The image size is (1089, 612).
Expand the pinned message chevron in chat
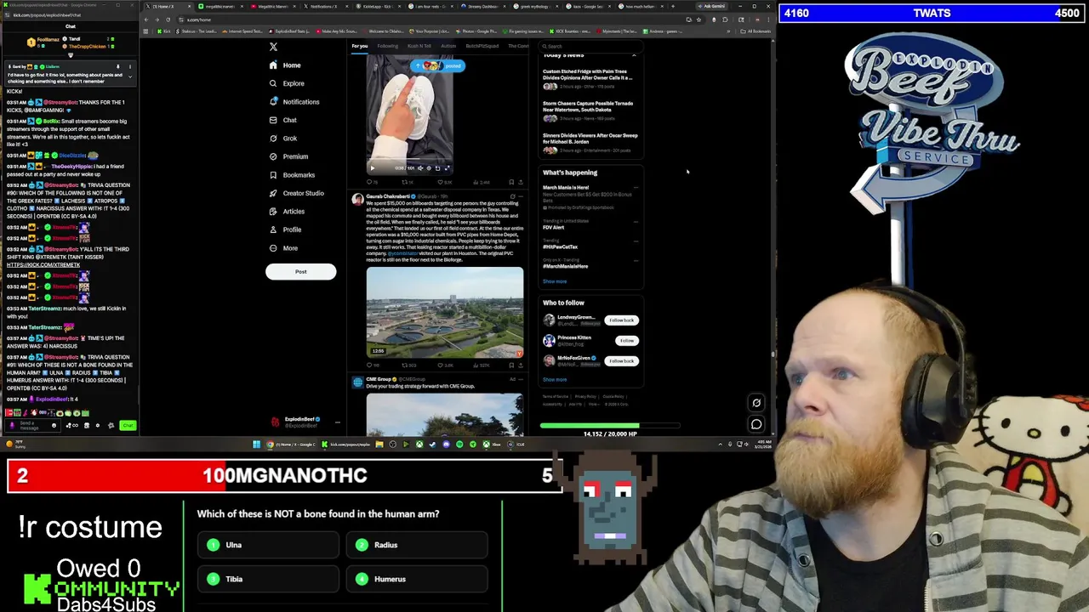point(129,75)
